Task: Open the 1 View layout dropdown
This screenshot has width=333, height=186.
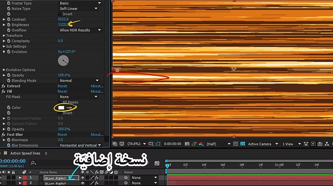Action: coord(292,144)
